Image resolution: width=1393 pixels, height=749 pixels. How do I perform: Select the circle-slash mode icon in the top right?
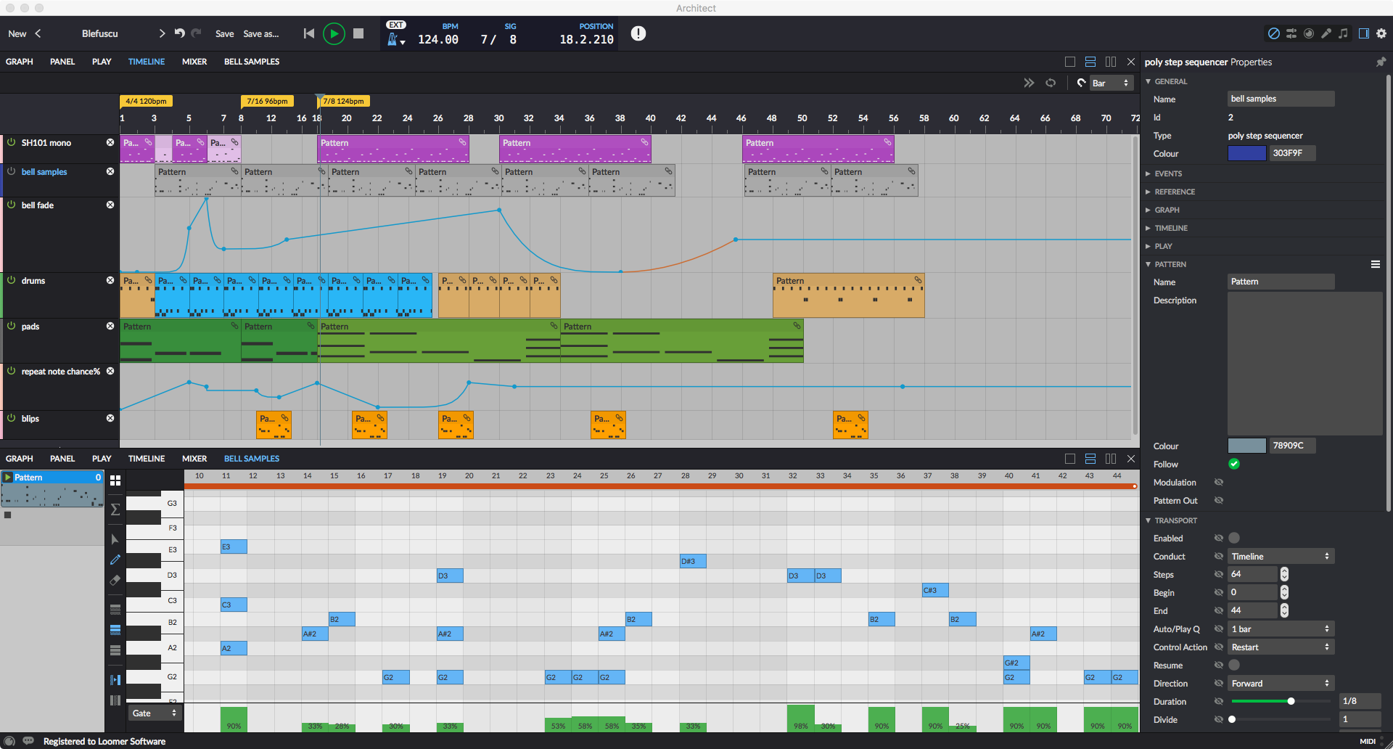click(x=1273, y=33)
